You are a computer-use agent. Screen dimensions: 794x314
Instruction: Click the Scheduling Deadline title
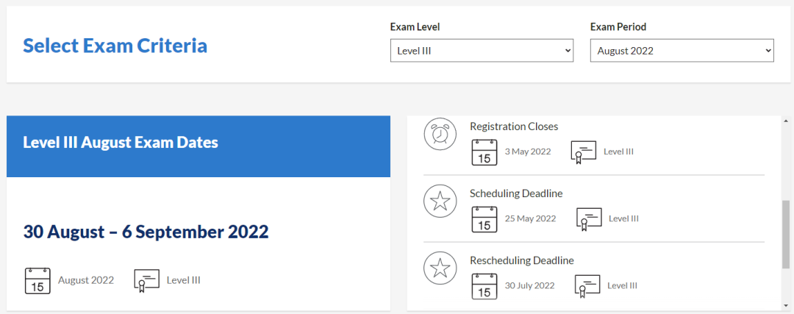click(x=515, y=193)
